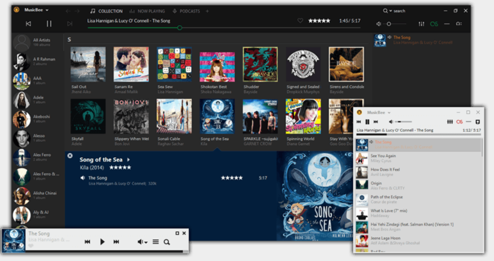The height and width of the screenshot is (261, 494).
Task: Open the MusicBee dropdown in compact player window
Action: 379,112
